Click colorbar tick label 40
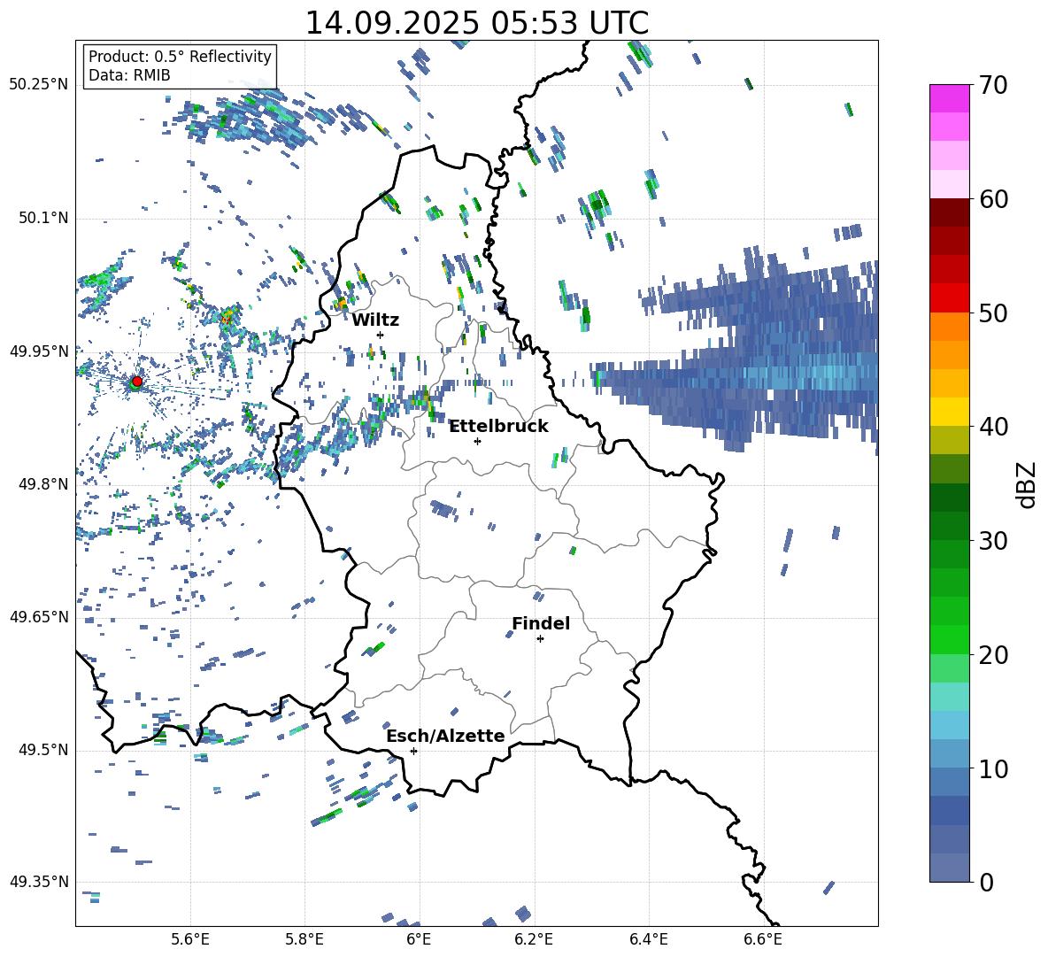Screen dimensions: 1048x957 (993, 427)
